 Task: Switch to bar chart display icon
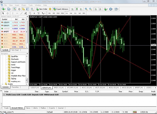click(72, 9)
